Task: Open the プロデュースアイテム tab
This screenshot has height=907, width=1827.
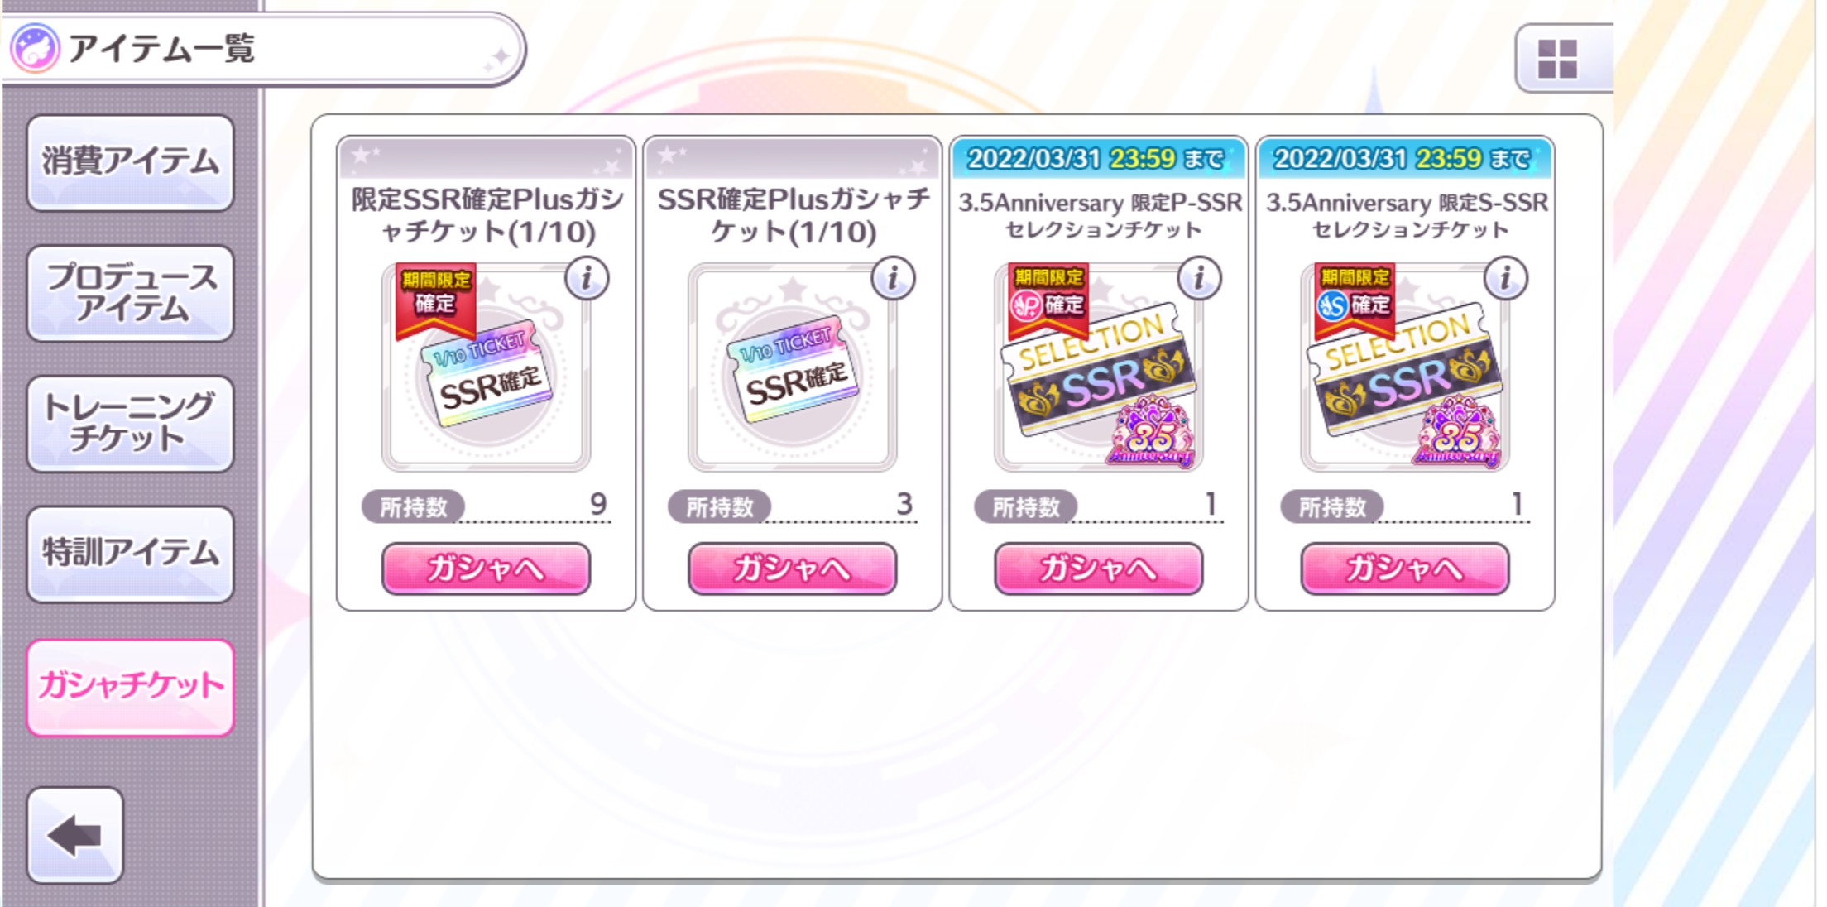Action: pyautogui.click(x=131, y=293)
